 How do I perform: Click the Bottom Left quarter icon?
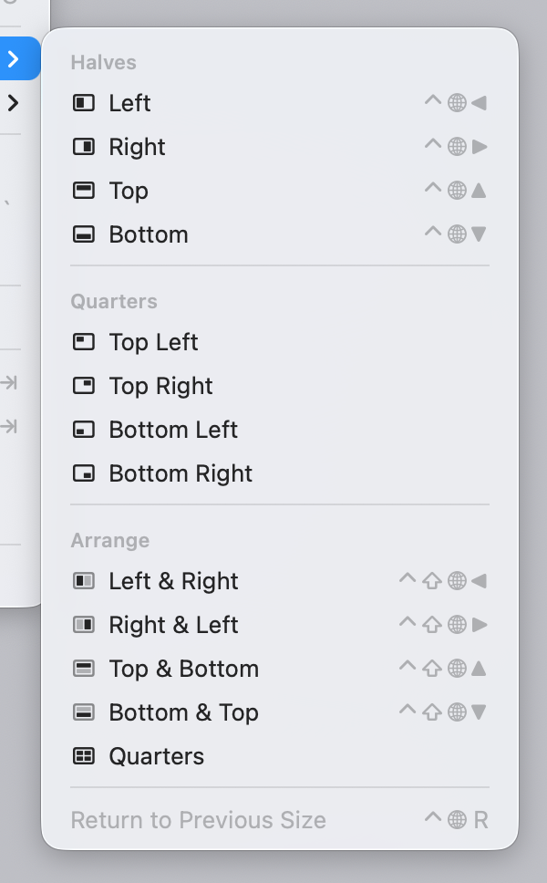click(84, 430)
